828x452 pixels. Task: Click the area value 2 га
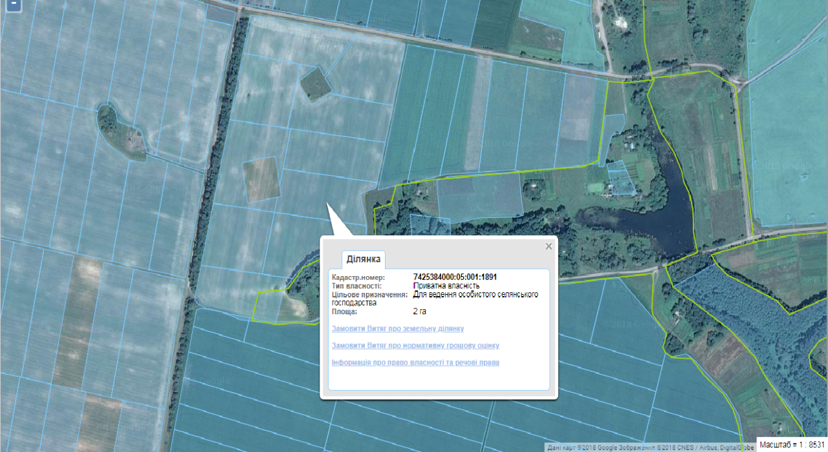tap(420, 312)
